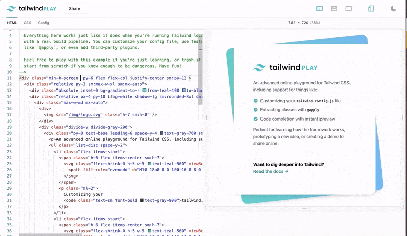
Task: Click the Tailwind Play logo in preview
Action: click(285, 67)
